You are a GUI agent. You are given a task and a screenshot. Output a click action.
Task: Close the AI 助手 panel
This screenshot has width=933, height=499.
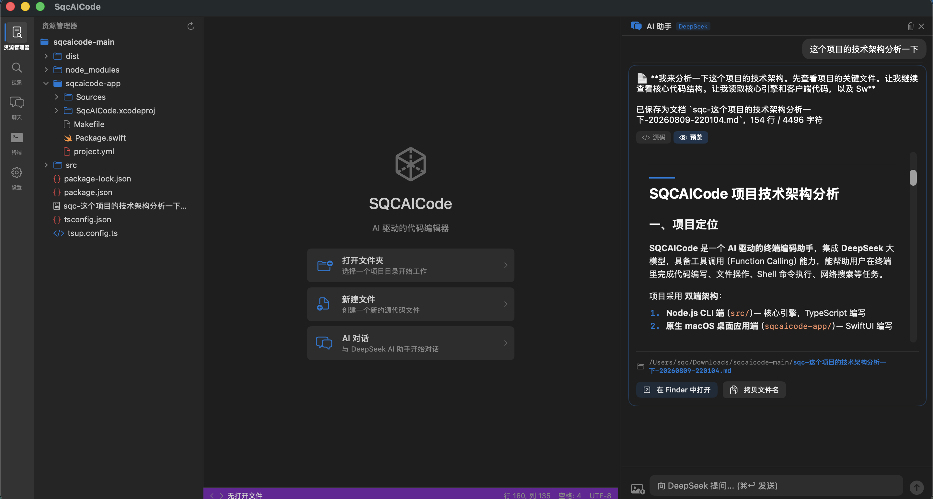pyautogui.click(x=921, y=26)
